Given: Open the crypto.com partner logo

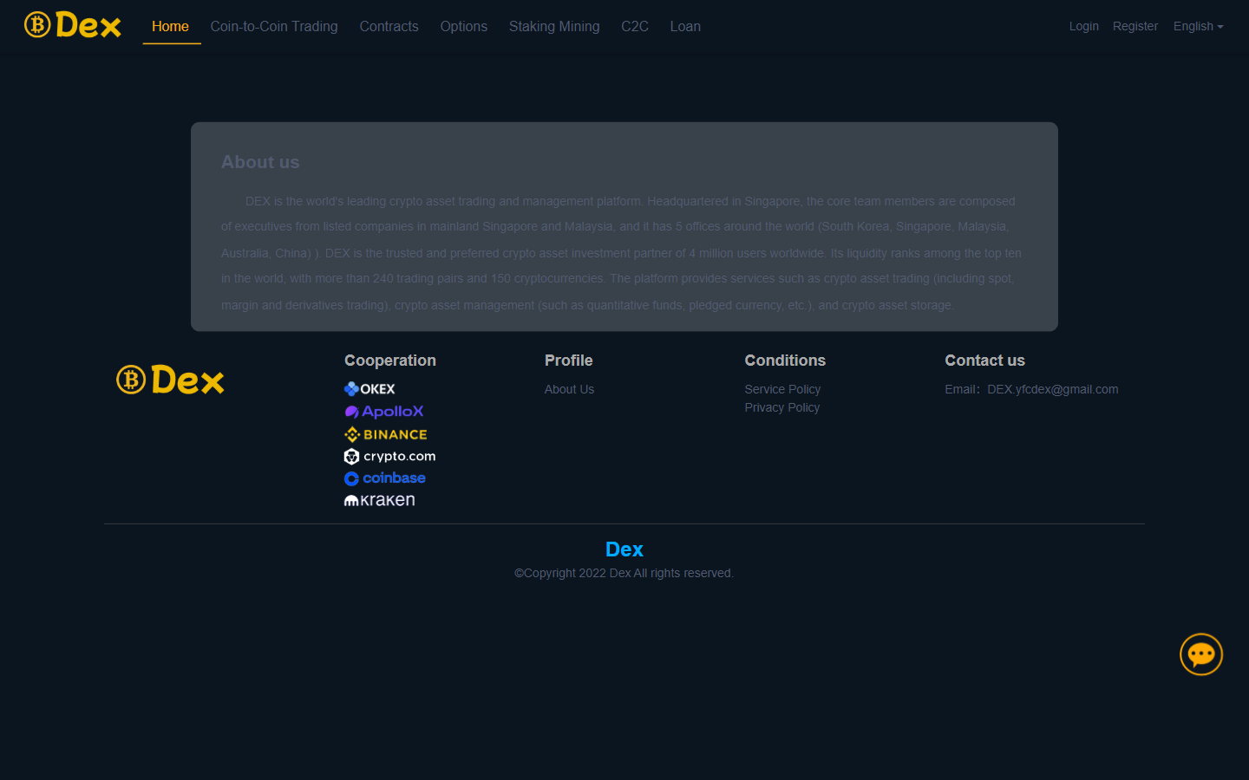Looking at the screenshot, I should click(390, 456).
